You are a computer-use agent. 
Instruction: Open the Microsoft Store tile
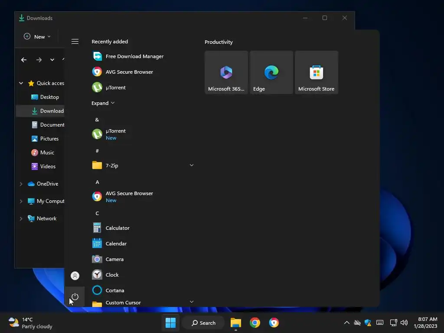coord(316,72)
